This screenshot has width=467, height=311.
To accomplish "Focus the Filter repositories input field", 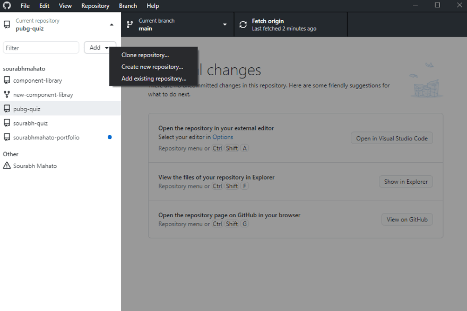I will pos(41,48).
